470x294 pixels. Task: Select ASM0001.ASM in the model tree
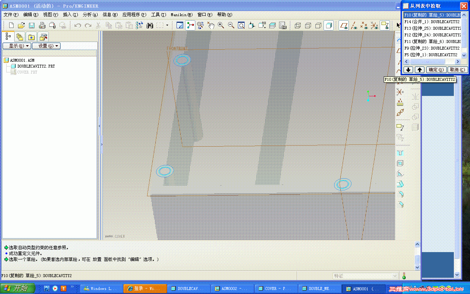click(22, 60)
